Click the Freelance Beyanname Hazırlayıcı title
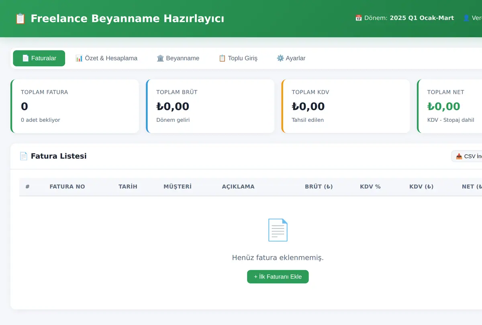Viewport: 482px width, 325px height. point(127,18)
